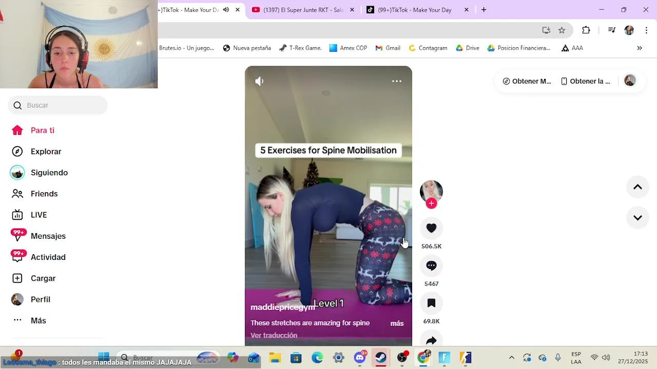Click the Ver traducción link
This screenshot has height=369, width=657.
coord(274,335)
